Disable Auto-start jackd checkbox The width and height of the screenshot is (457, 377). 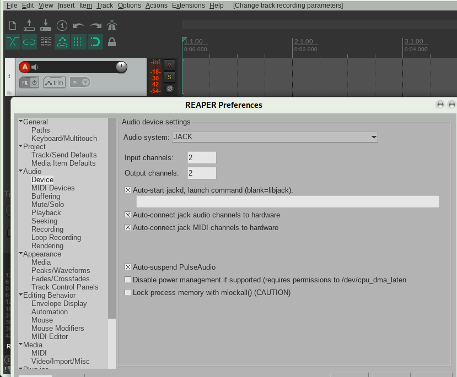point(128,190)
